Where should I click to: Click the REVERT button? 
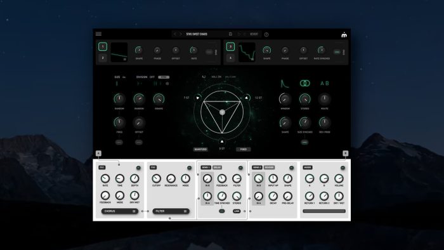(254, 34)
